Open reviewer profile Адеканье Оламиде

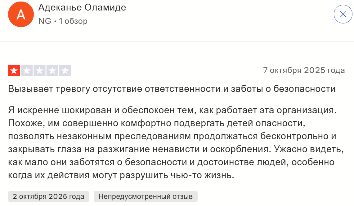pos(82,7)
